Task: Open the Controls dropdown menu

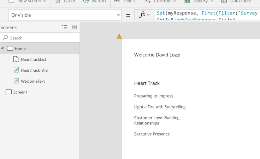Action: pos(160,1)
